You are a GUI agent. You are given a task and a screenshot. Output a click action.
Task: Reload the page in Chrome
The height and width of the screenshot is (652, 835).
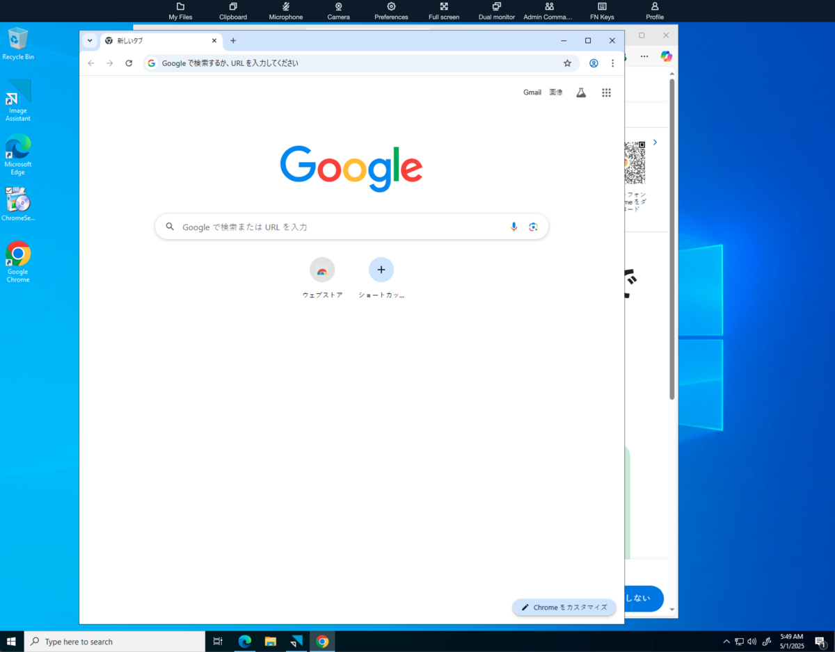click(129, 63)
